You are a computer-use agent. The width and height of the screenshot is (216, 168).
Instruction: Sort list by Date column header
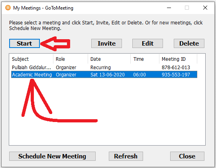[x=109, y=59]
